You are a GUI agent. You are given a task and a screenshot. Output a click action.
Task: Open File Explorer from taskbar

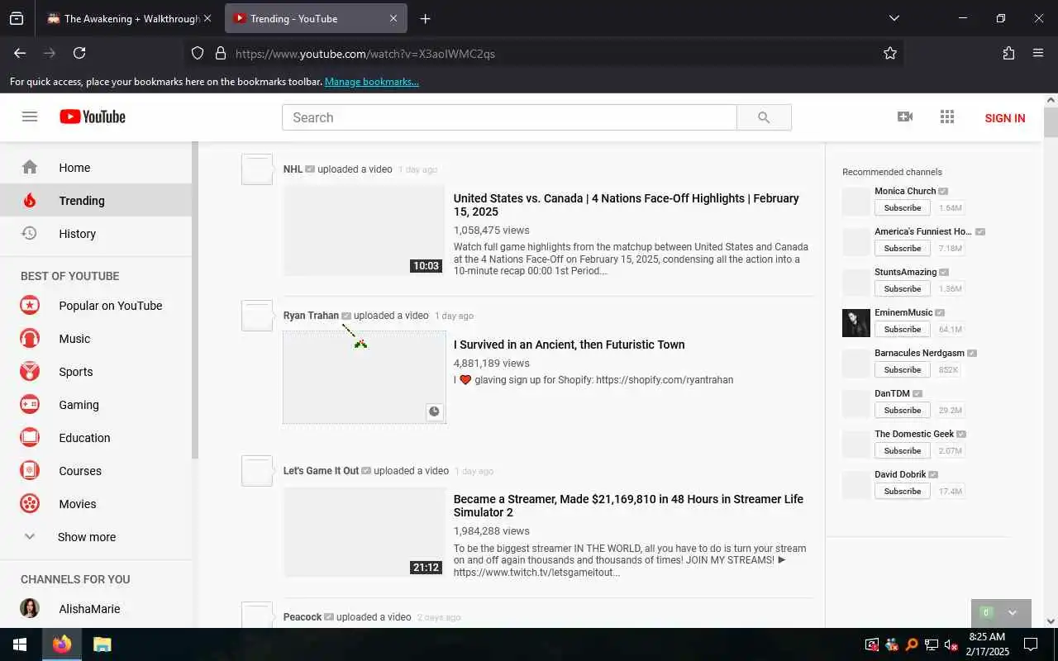[102, 644]
